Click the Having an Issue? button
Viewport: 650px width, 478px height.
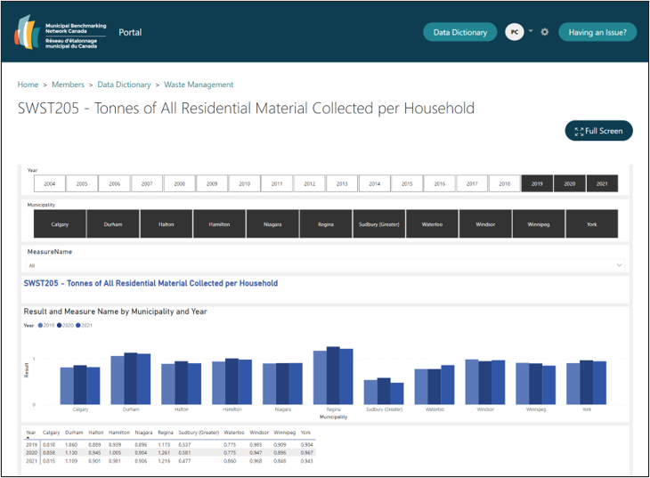click(597, 32)
